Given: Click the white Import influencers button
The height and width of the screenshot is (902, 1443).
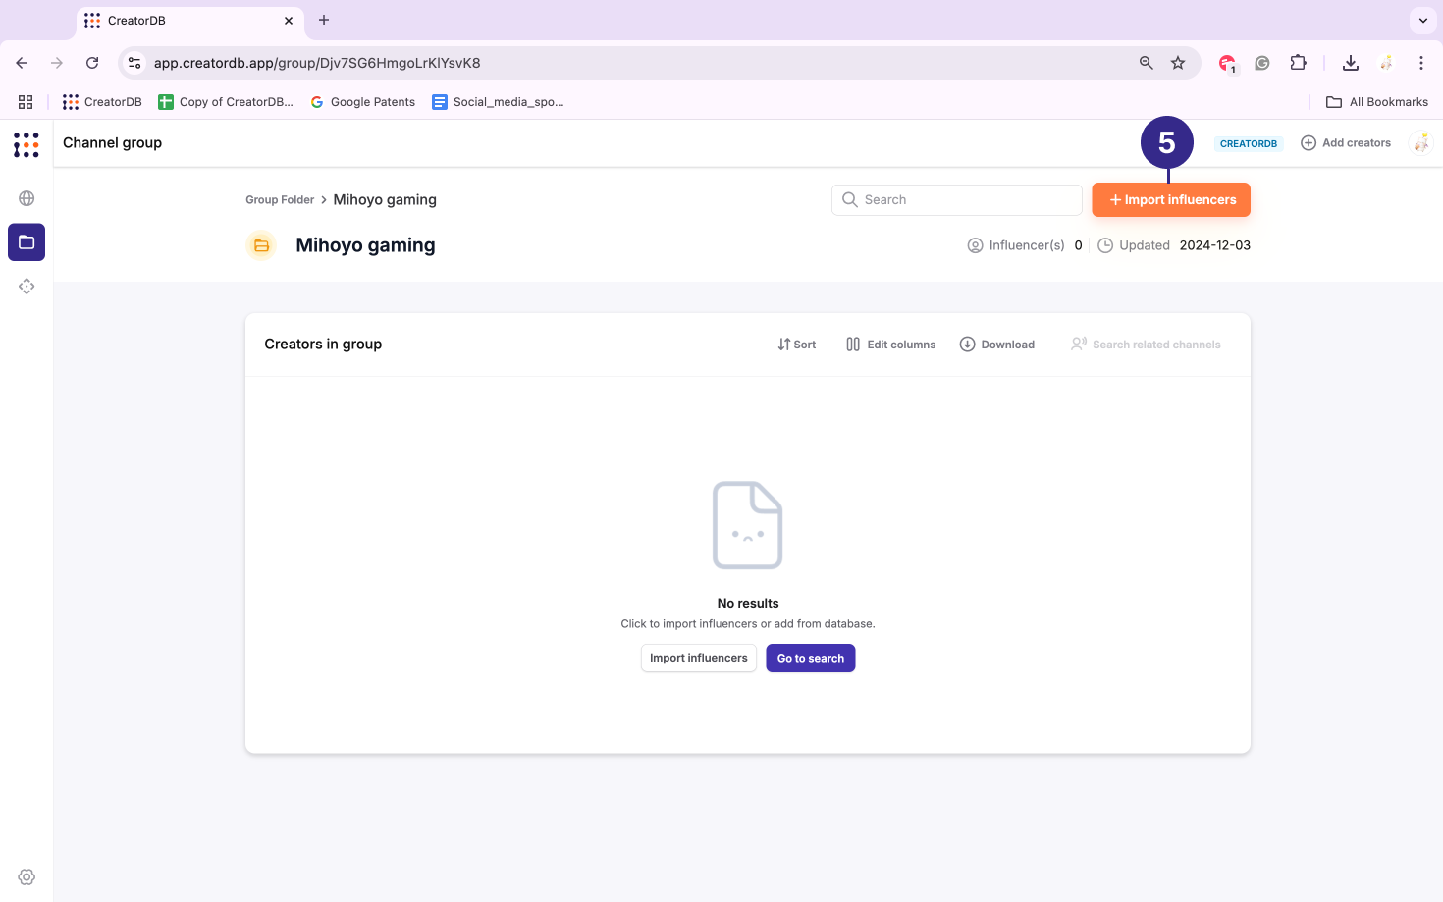Looking at the screenshot, I should point(699,659).
